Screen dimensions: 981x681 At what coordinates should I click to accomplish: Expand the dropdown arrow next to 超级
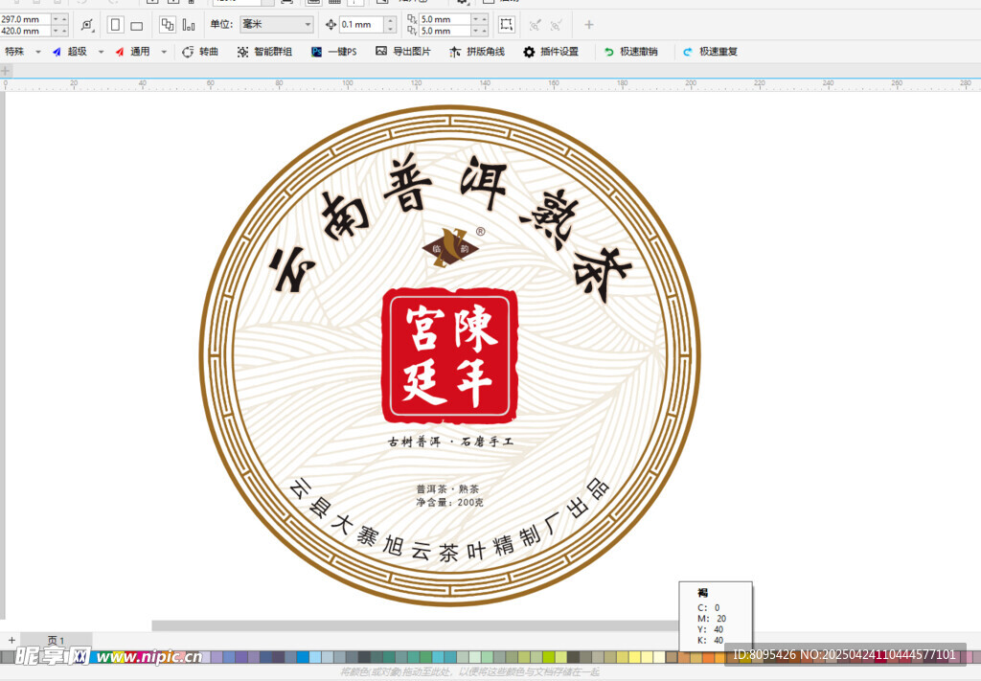[x=101, y=52]
